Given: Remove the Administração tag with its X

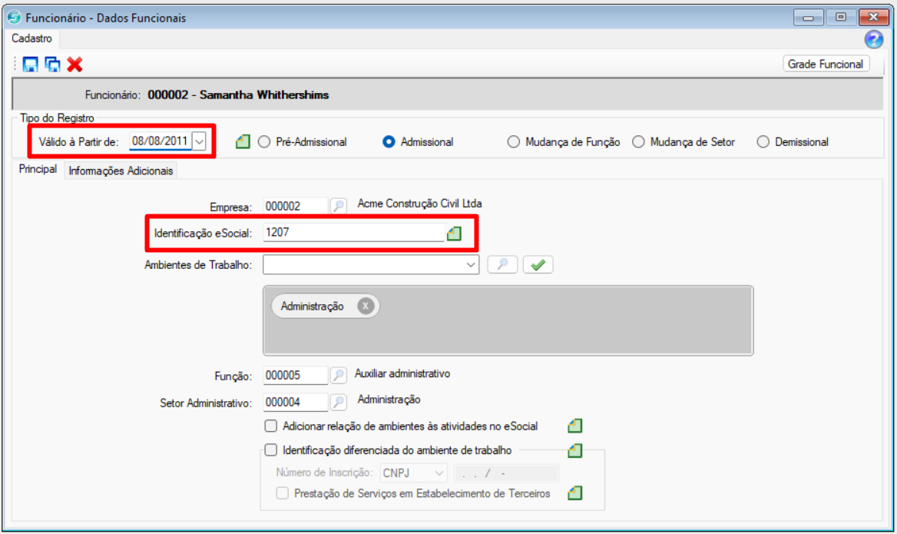Looking at the screenshot, I should click(366, 306).
